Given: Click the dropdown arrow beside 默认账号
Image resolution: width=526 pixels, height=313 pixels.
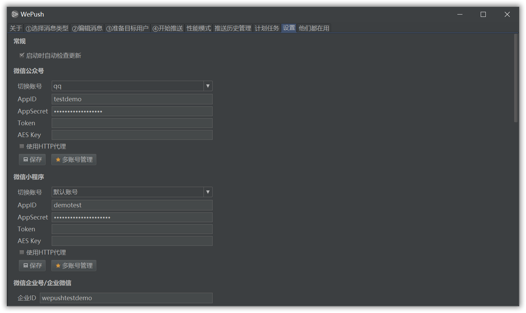Looking at the screenshot, I should [208, 192].
